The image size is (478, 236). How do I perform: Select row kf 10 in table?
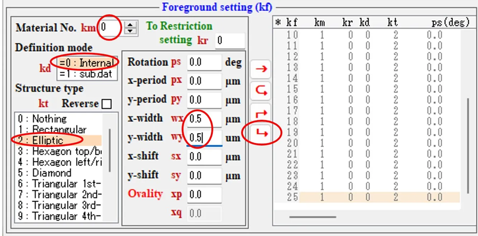click(x=367, y=35)
